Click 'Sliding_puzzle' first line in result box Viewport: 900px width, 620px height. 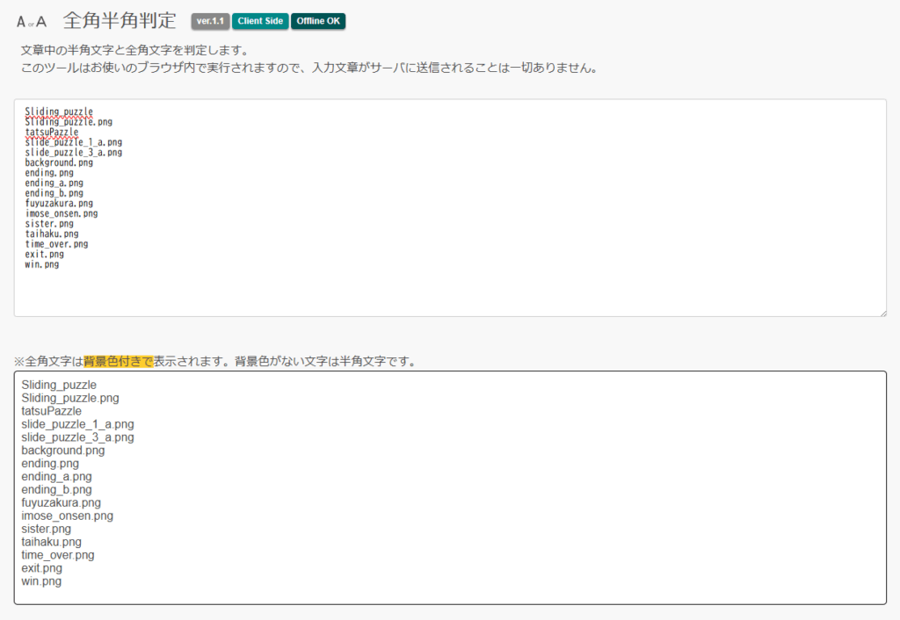point(59,385)
